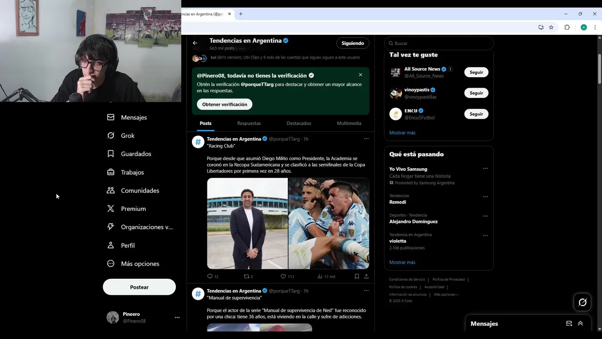Switch to the Respuestas tab
This screenshot has width=602, height=339.
point(249,123)
